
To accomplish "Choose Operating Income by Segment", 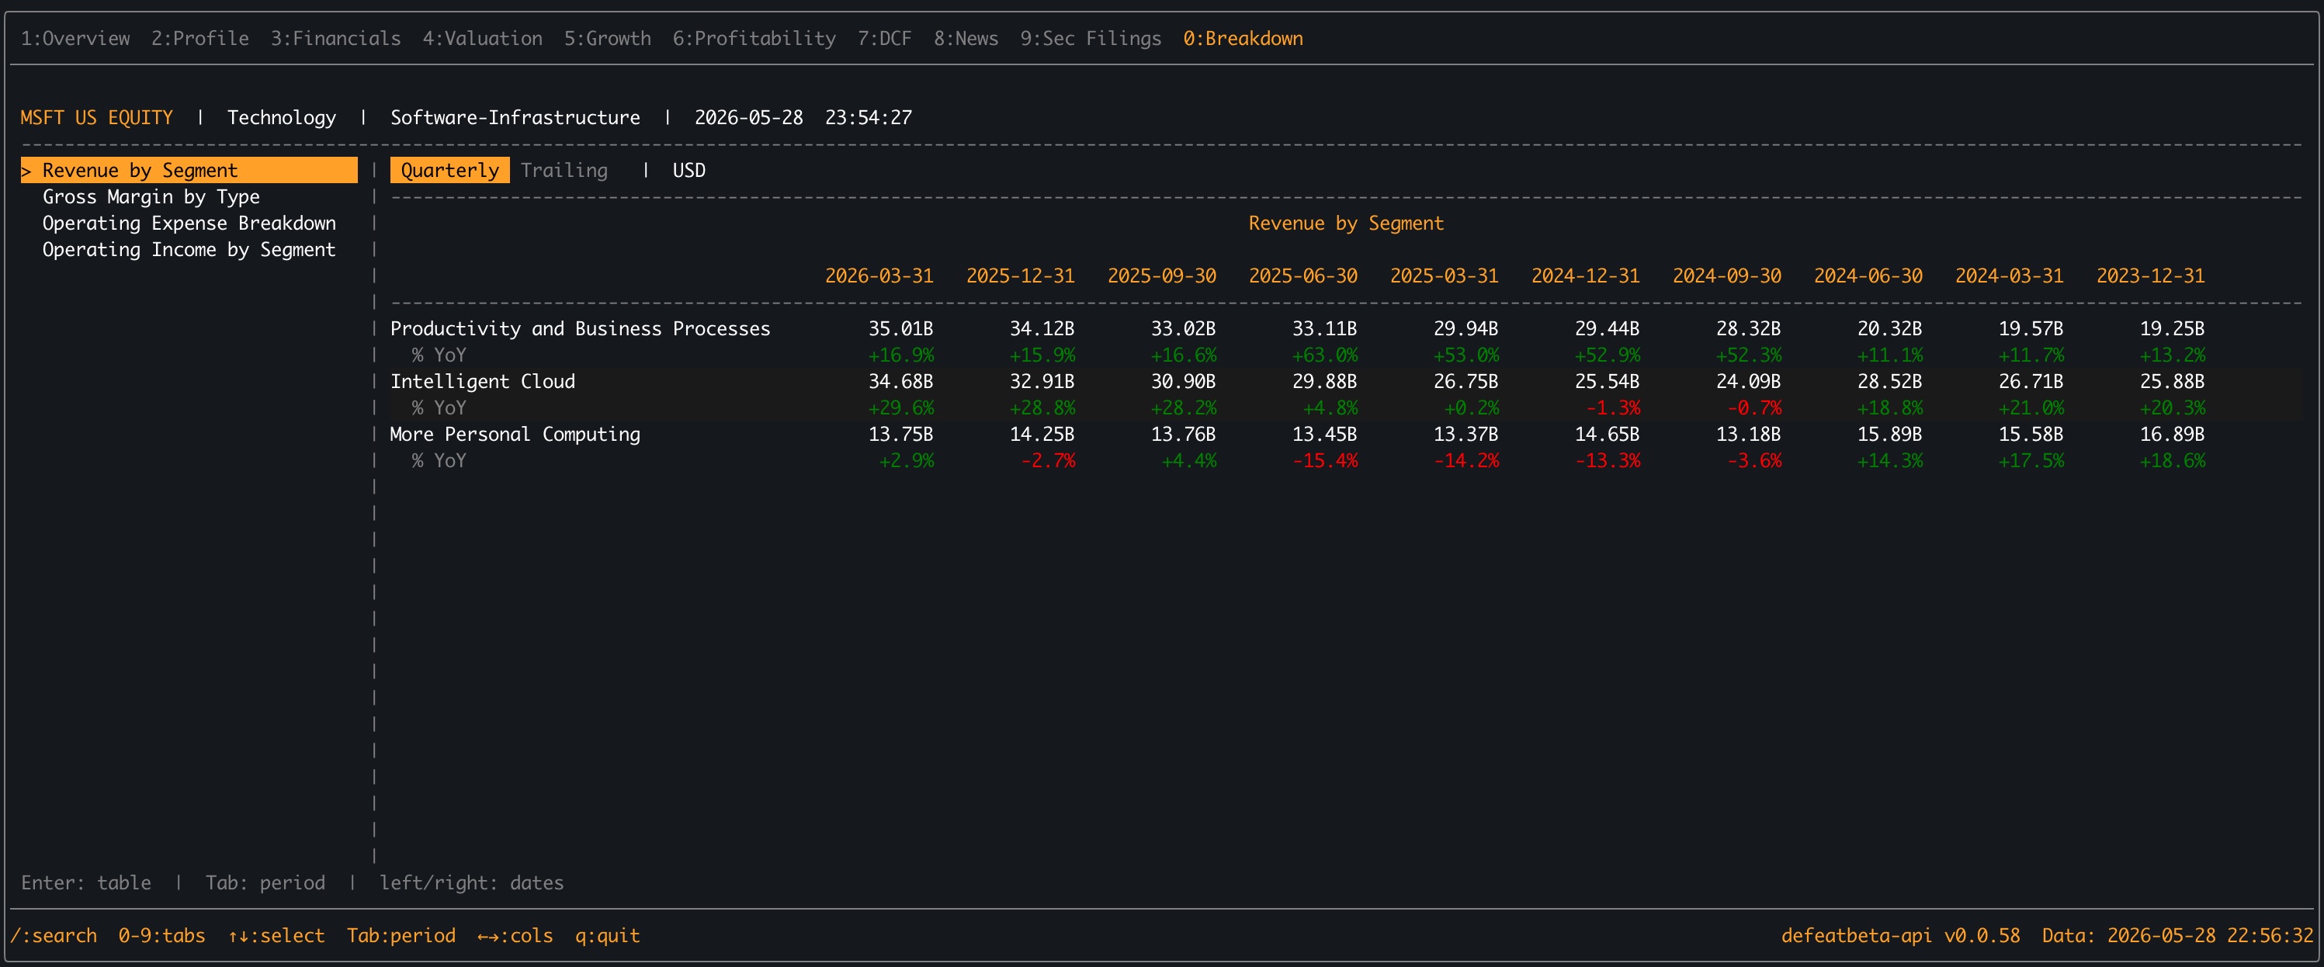I will [189, 250].
